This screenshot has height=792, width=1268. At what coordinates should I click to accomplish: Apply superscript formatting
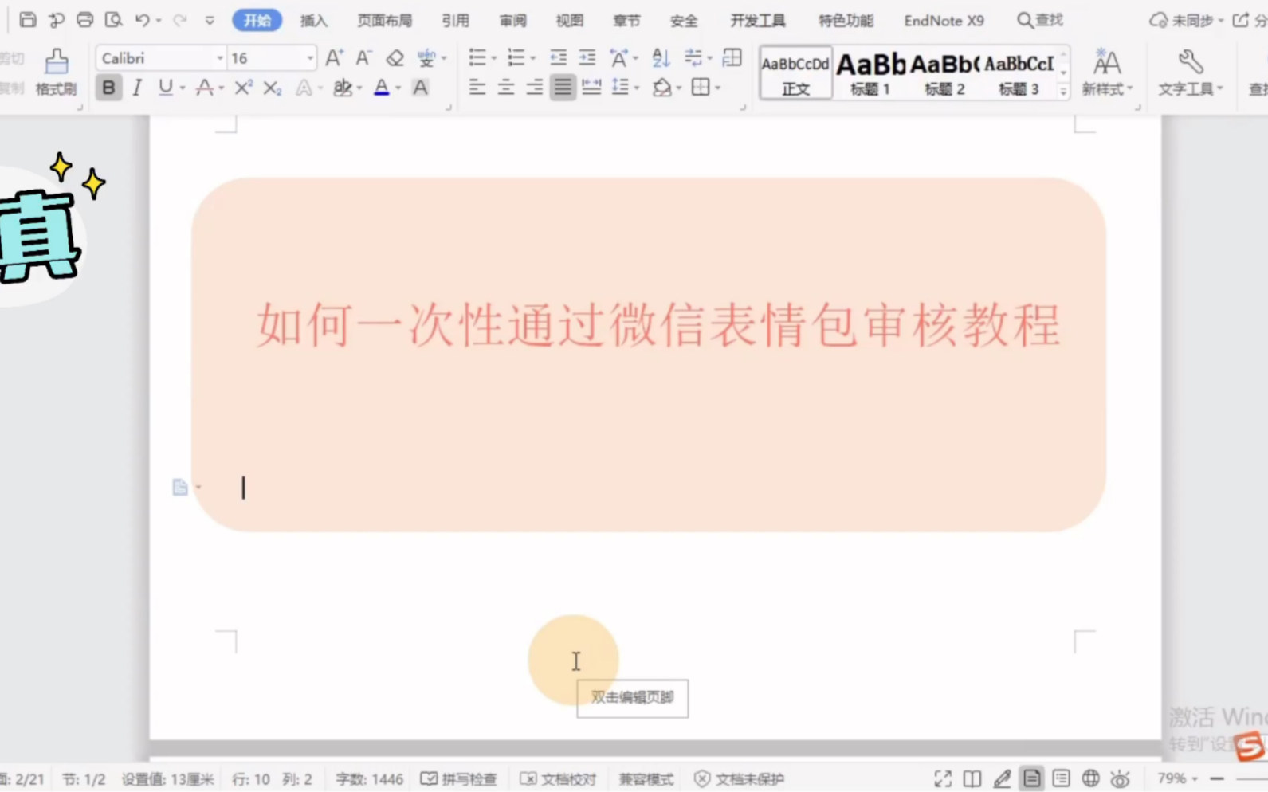click(x=243, y=88)
